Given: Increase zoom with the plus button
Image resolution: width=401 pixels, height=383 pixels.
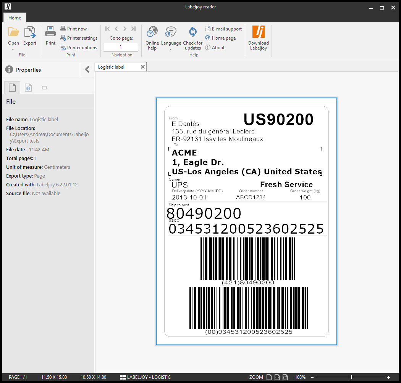Looking at the screenshot, I should tap(388, 377).
